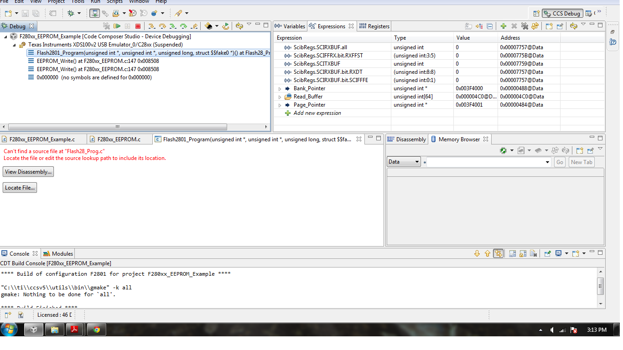Select the Flash2801_Program stack frame

(x=149, y=53)
